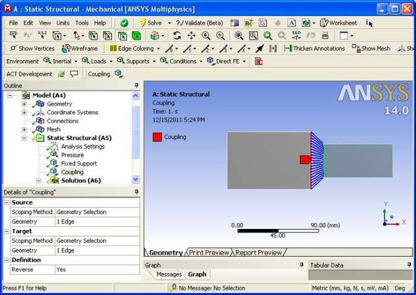
Task: Collapse the Source section in Details
Action: [x=7, y=203]
